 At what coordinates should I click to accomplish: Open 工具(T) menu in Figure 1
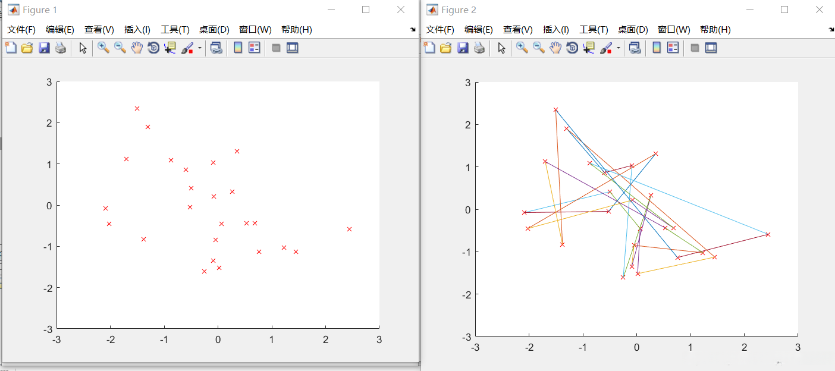pyautogui.click(x=175, y=30)
